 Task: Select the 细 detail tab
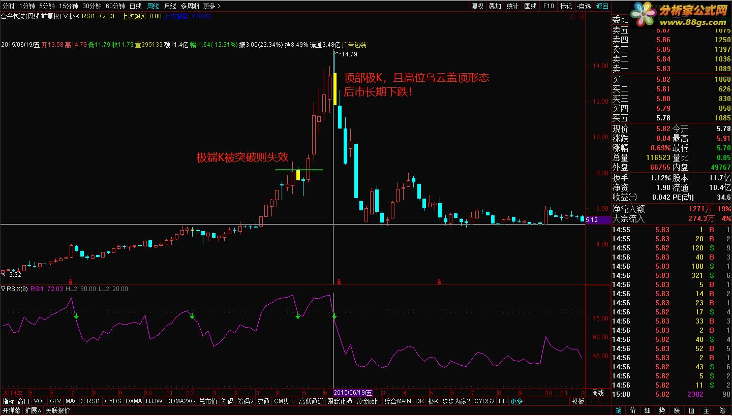pos(648,410)
